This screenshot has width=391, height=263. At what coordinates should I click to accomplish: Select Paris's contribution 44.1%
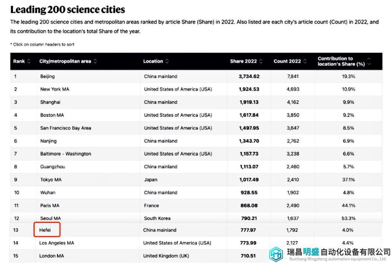click(x=348, y=205)
